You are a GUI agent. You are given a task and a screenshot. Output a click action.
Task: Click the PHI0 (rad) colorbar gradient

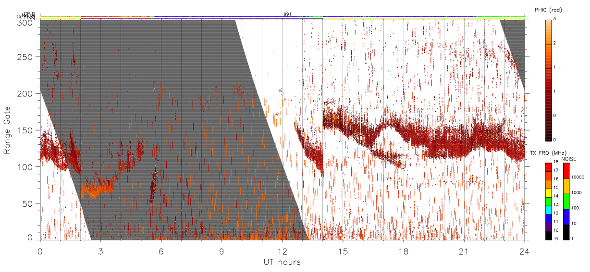pyautogui.click(x=548, y=80)
